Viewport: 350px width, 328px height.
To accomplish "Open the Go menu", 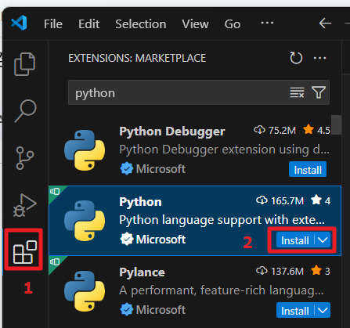I will (233, 24).
